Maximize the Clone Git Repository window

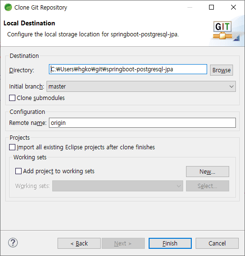pyautogui.click(x=211, y=7)
